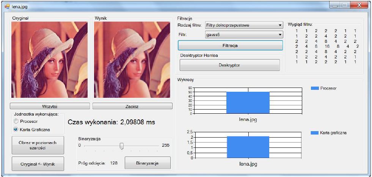This screenshot has height=177, width=372.
Task: Click the binarization threshold slider thumb
Action: (x=122, y=146)
